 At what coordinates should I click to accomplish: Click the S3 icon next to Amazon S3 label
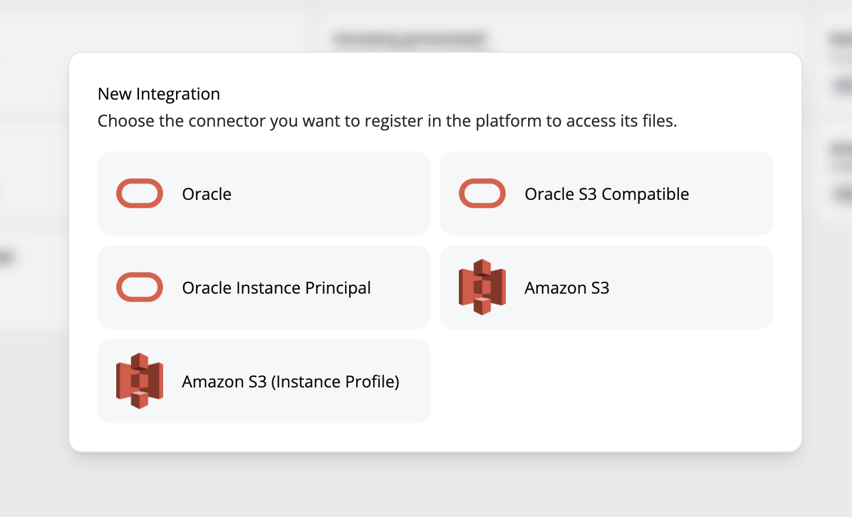[482, 287]
